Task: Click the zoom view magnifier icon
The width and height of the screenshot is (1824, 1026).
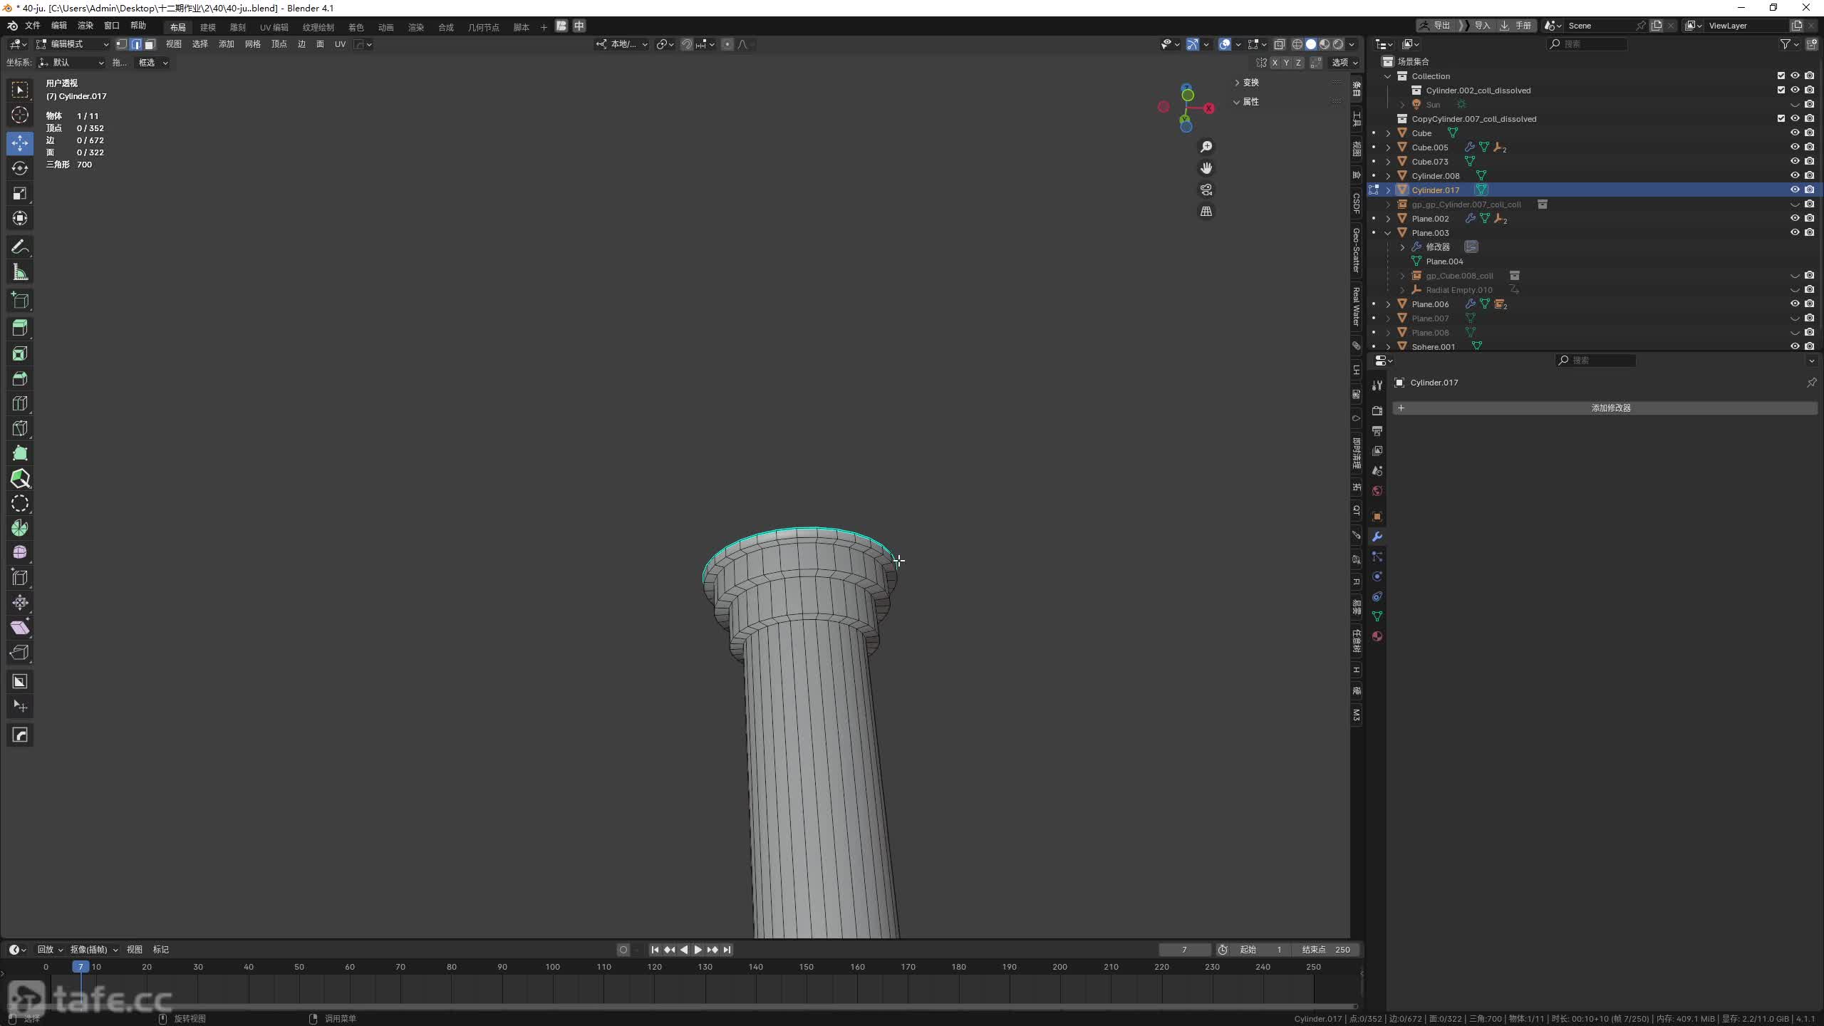Action: click(1206, 147)
